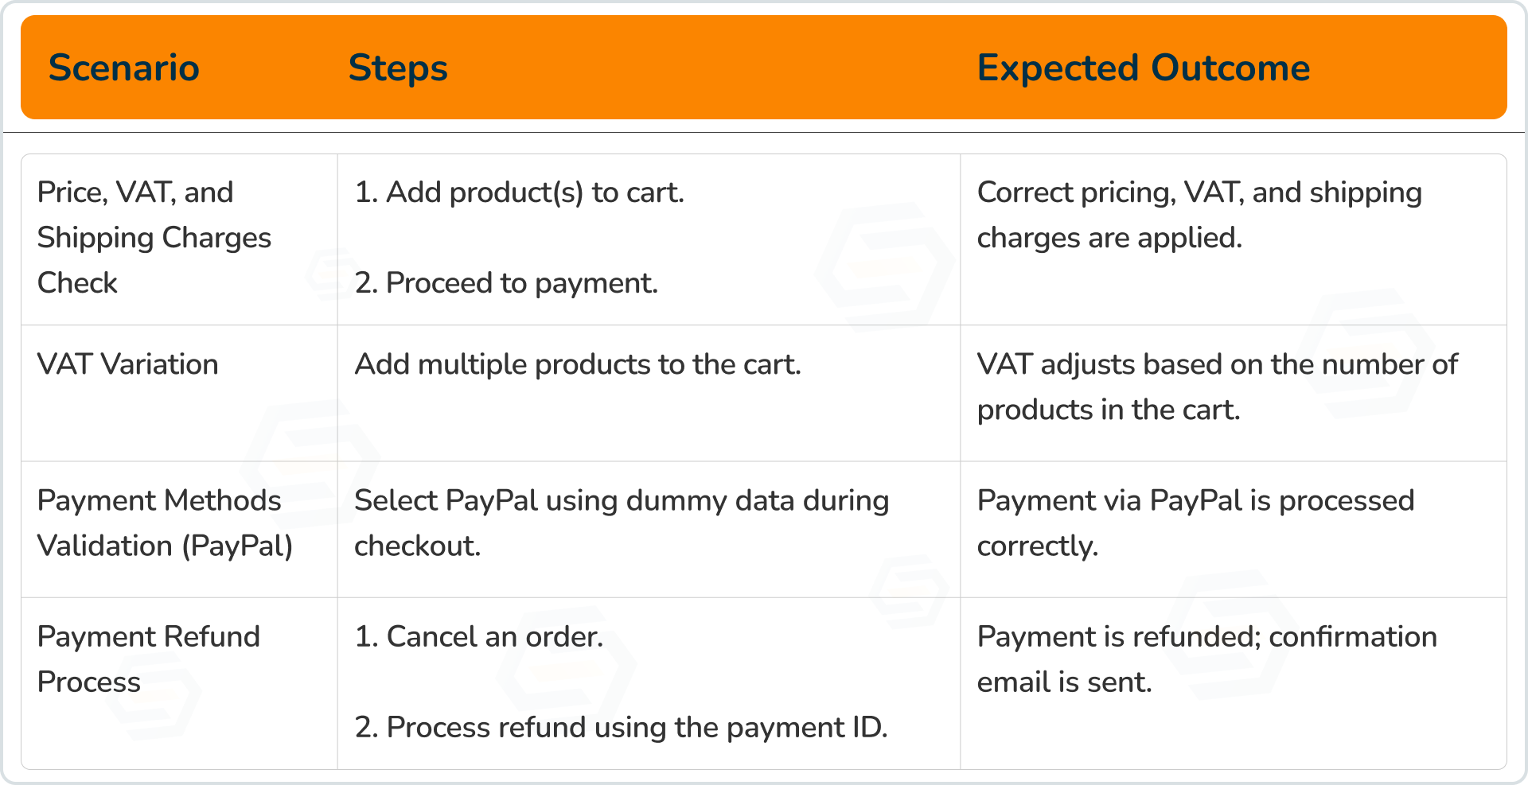1528x785 pixels.
Task: Click the Scenario column header
Action: click(124, 68)
